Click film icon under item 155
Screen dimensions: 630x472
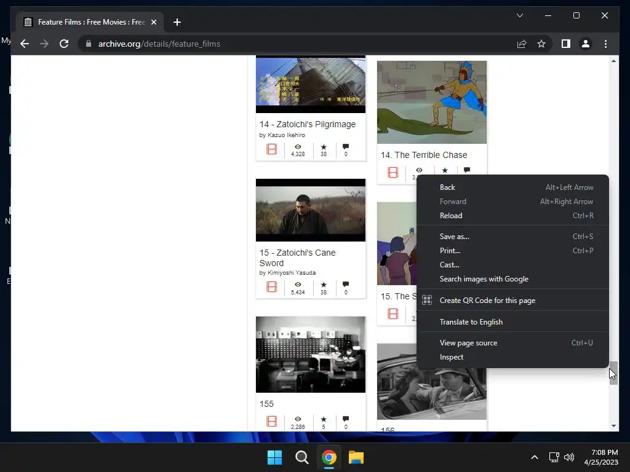[x=271, y=421]
